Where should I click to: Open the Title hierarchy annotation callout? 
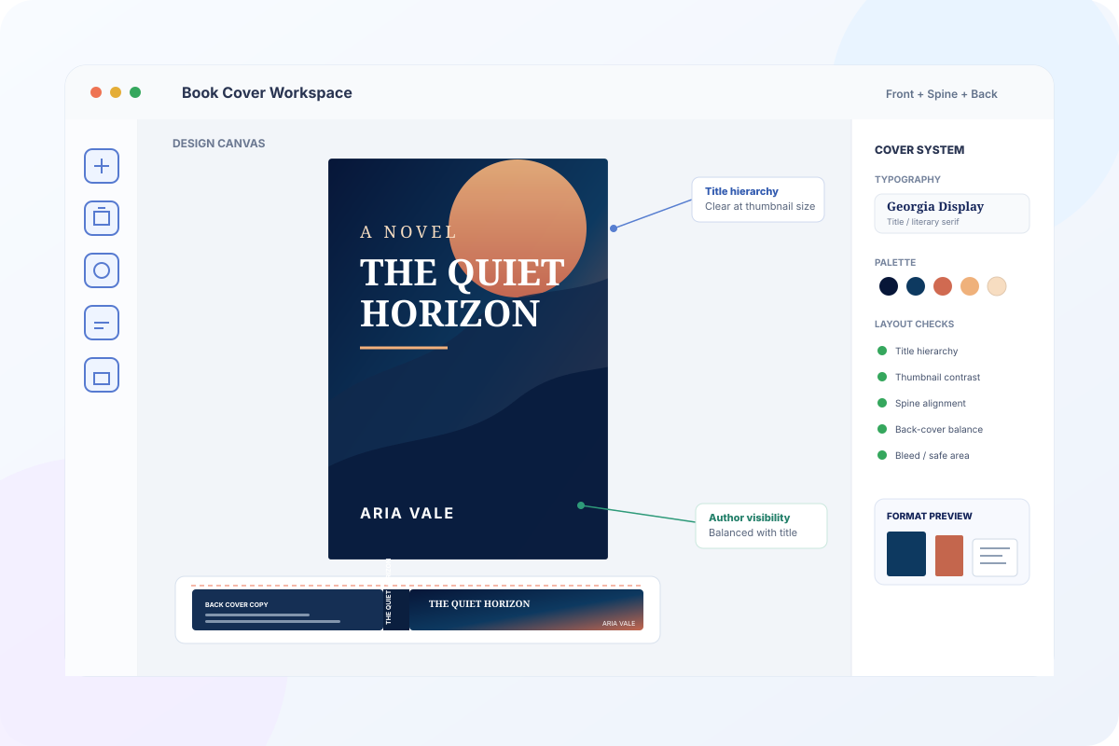click(758, 200)
